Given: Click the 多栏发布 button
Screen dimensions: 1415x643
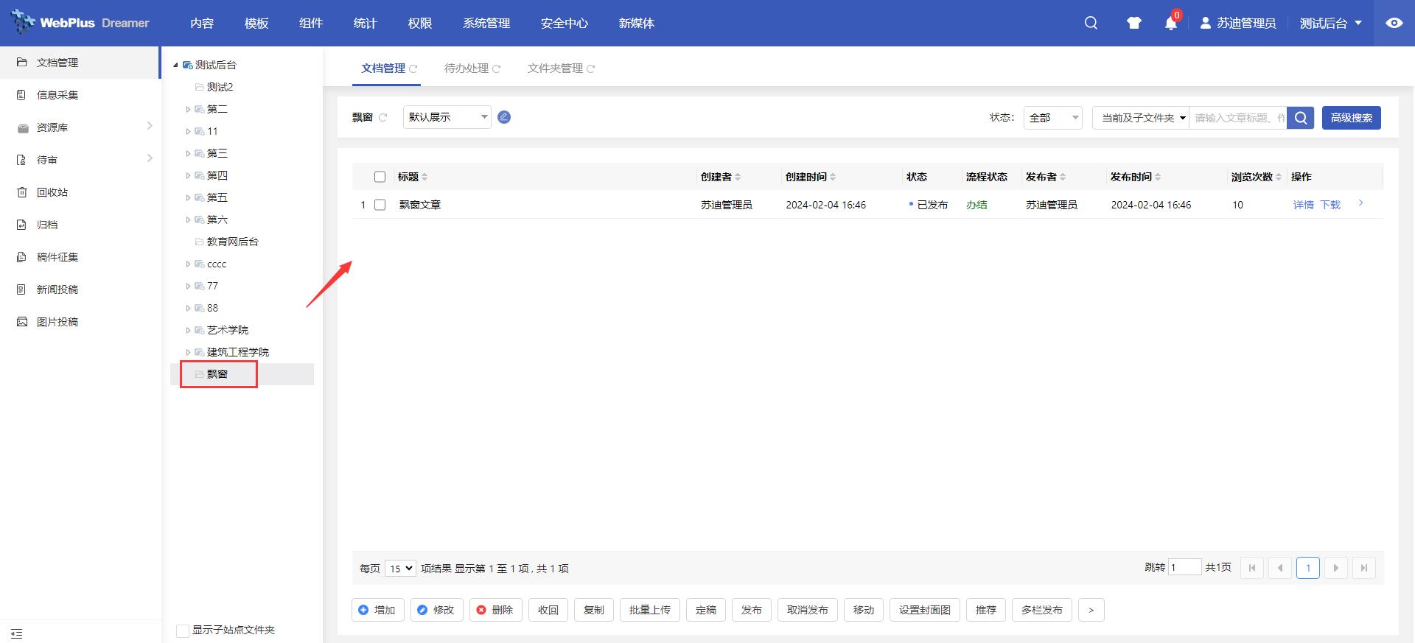Looking at the screenshot, I should 1042,610.
